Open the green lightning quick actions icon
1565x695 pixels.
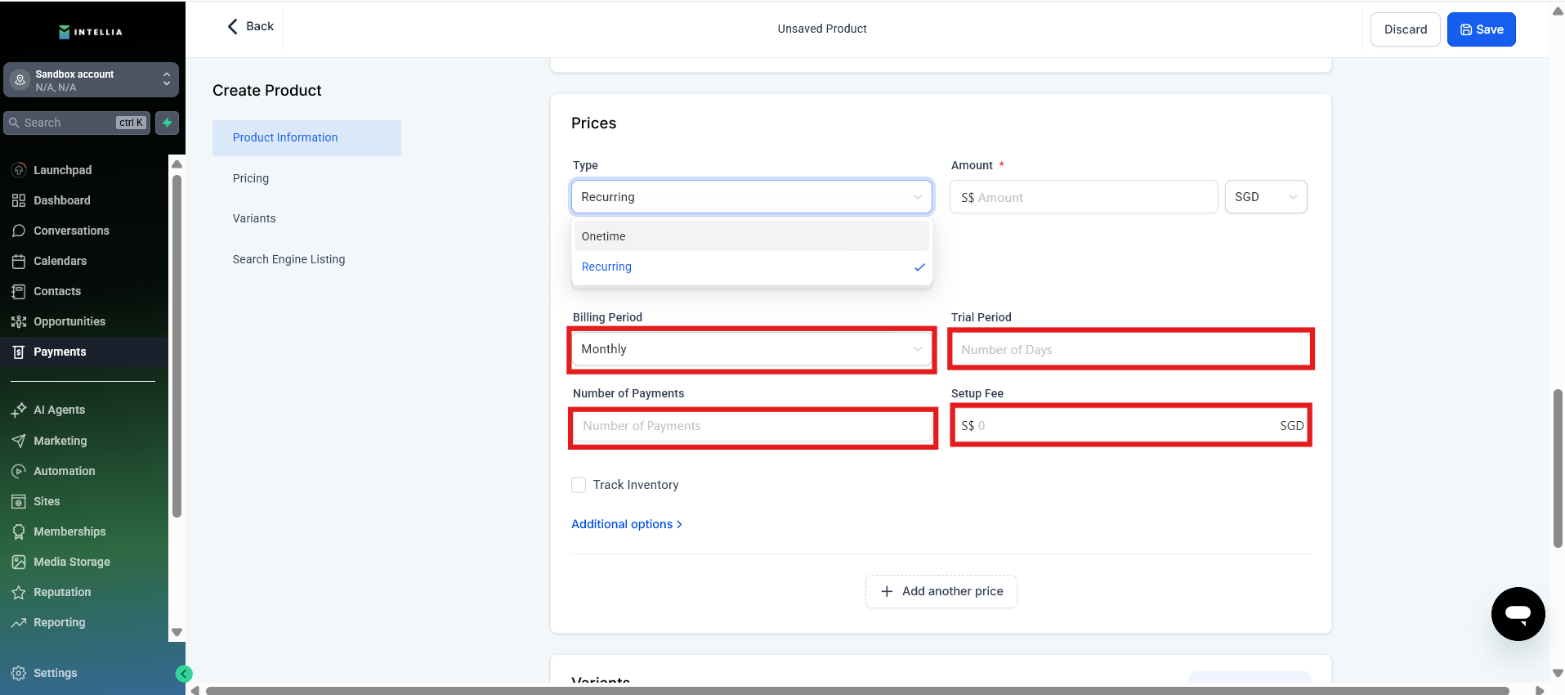click(167, 123)
